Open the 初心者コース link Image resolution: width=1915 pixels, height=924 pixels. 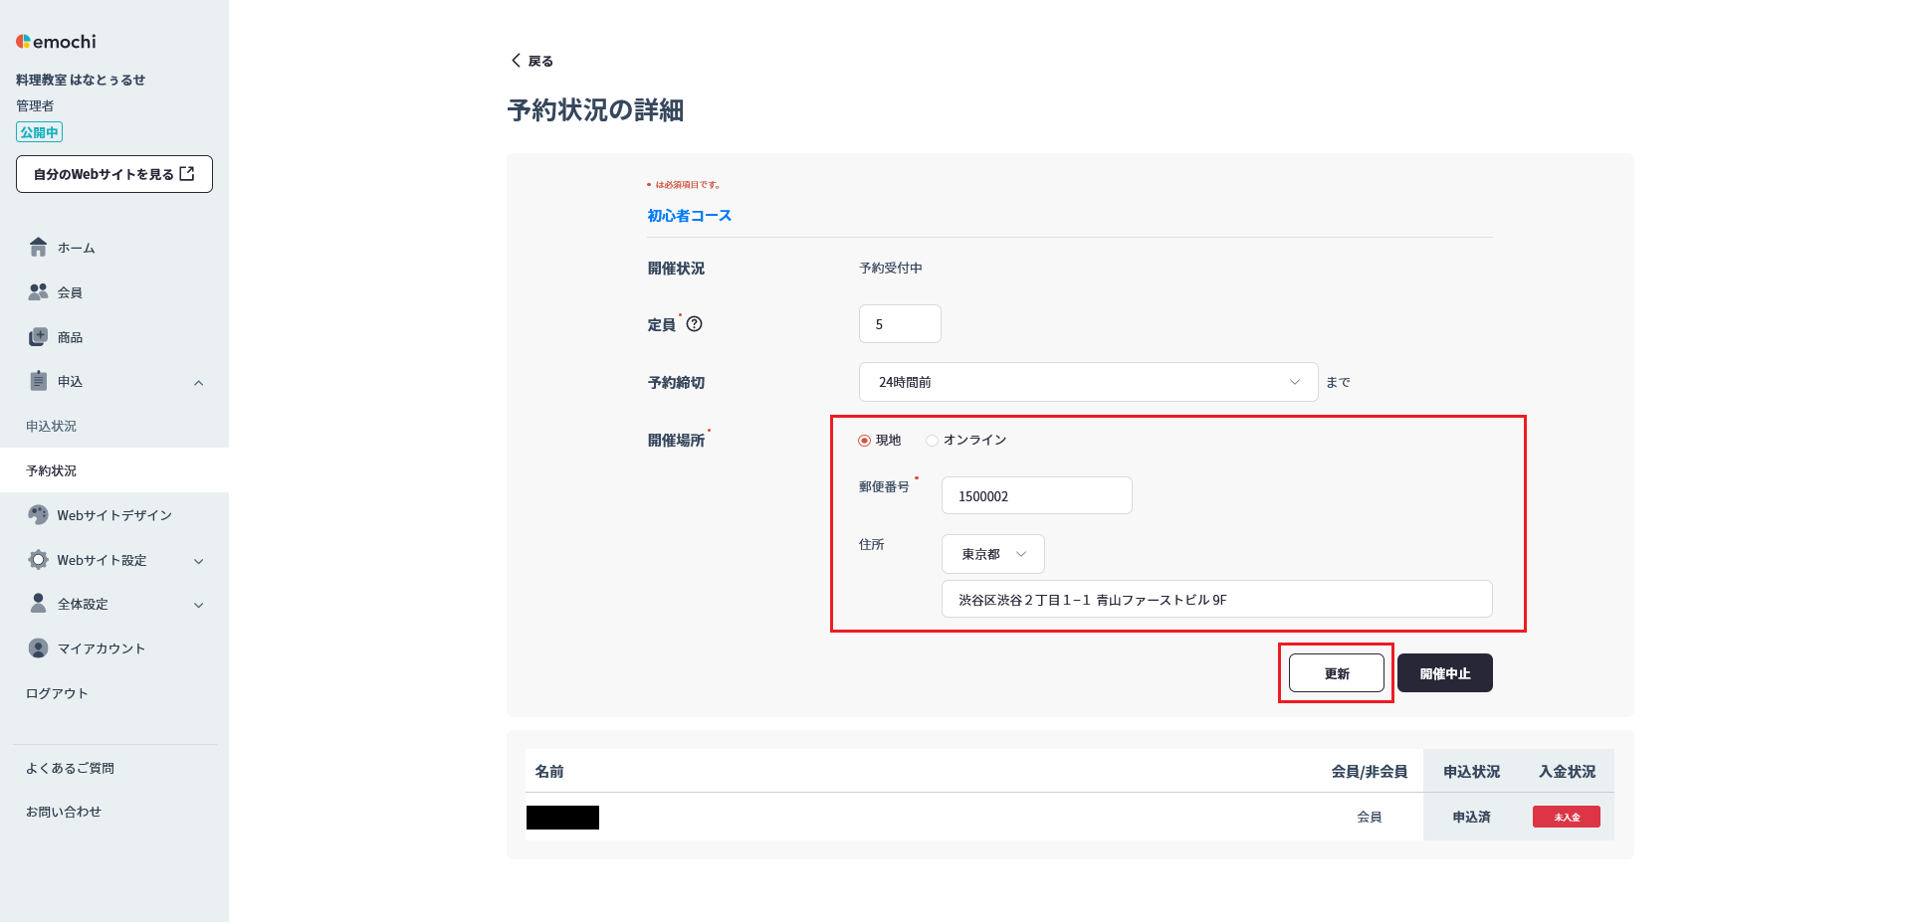pos(689,216)
